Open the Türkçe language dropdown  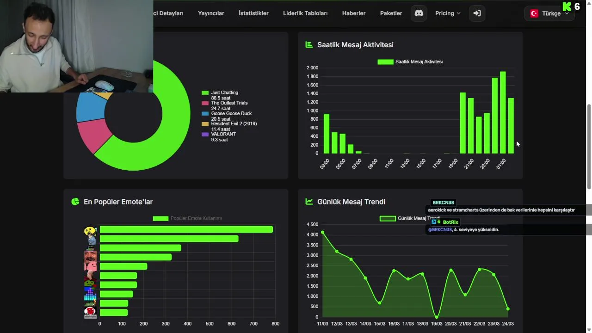(550, 13)
